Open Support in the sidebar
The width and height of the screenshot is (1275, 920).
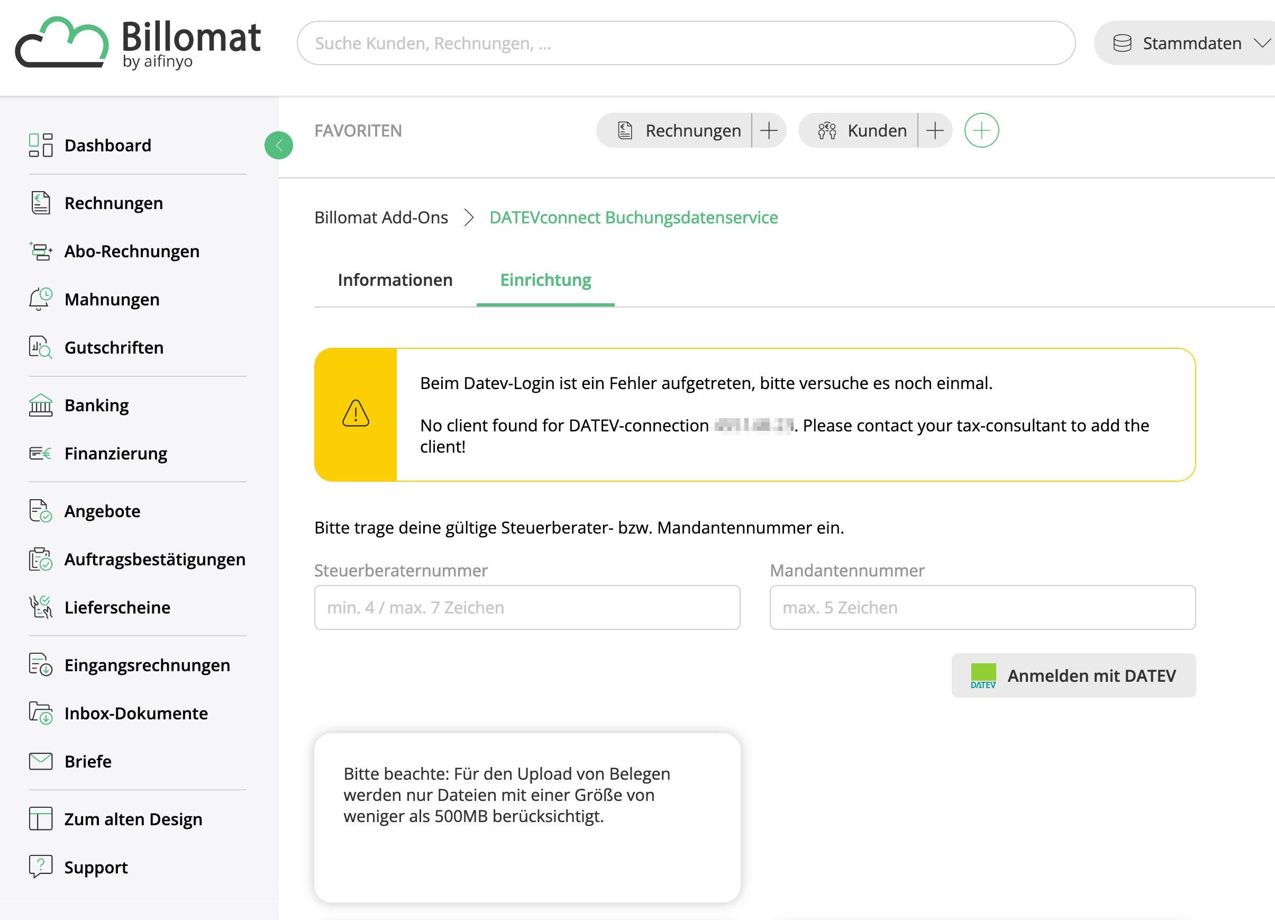[96, 867]
